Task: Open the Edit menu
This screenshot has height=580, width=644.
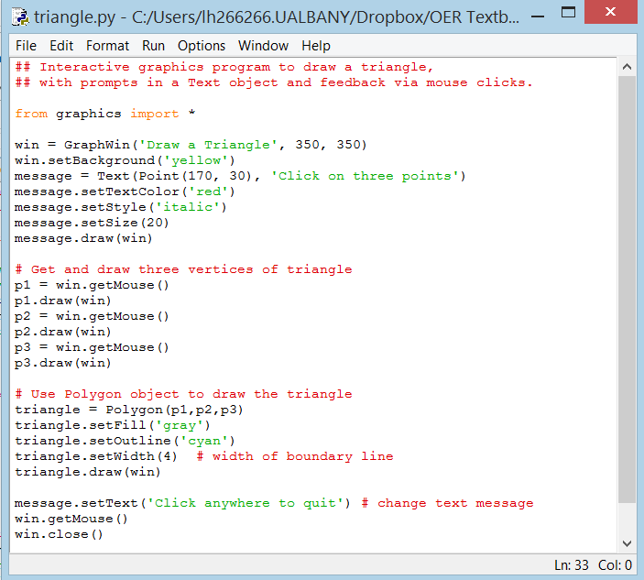Action: click(x=61, y=46)
